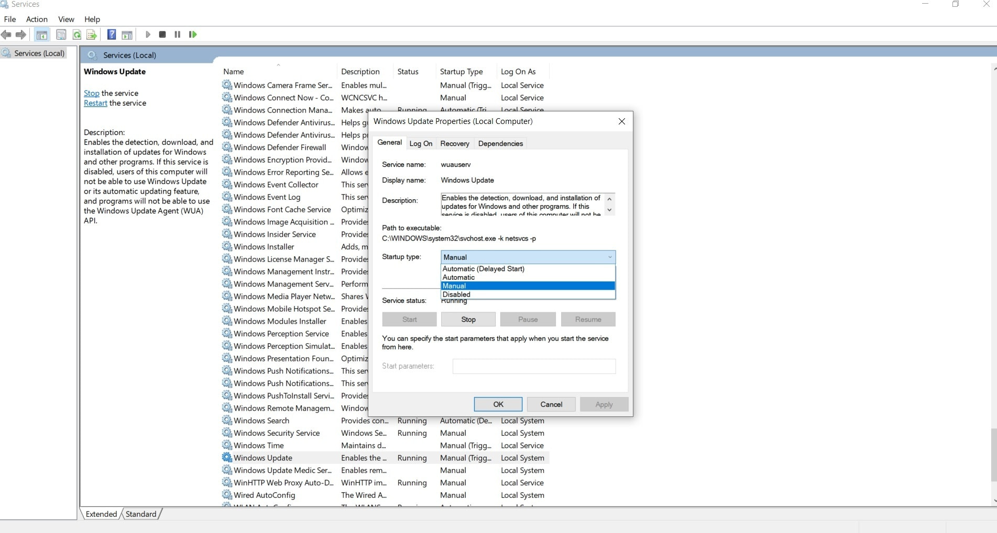Click the Stop button under Service status

[x=468, y=319]
